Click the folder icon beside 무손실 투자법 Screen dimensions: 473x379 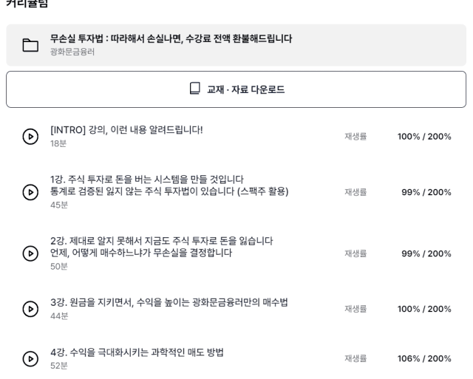[30, 45]
